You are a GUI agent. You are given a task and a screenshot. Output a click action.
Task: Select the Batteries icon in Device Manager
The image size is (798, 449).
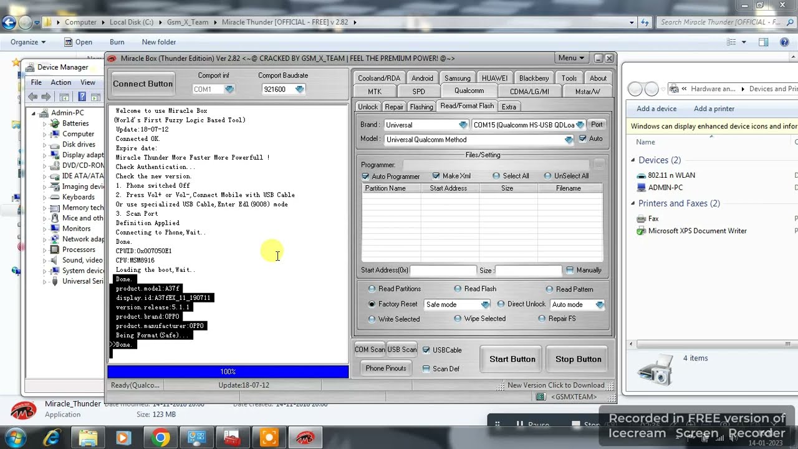(x=55, y=123)
